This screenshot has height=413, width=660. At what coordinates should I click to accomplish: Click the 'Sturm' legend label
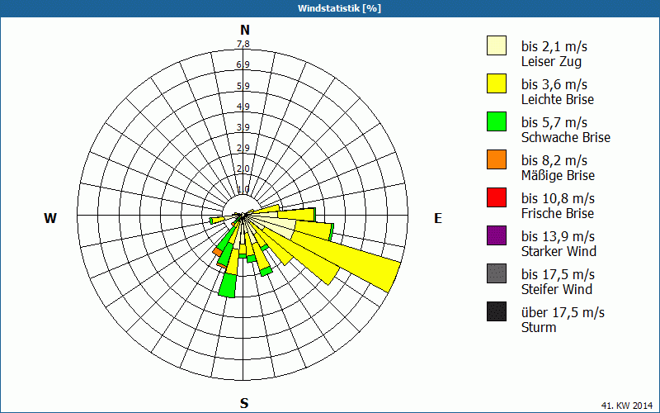(x=539, y=327)
